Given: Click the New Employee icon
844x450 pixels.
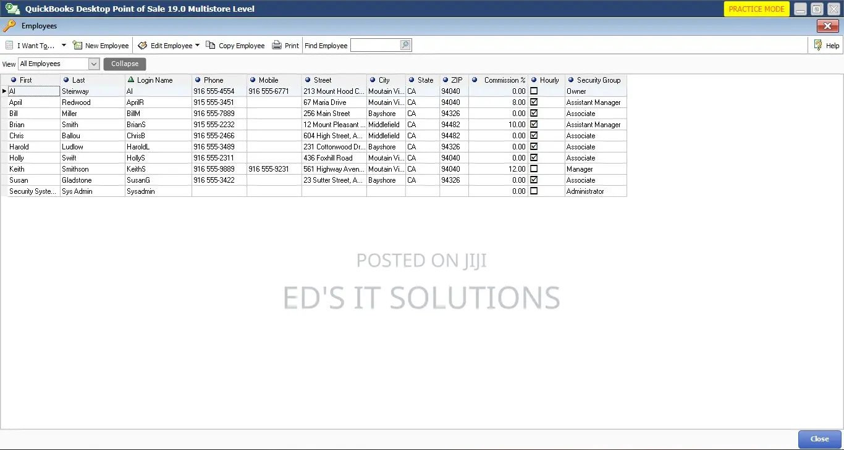Looking at the screenshot, I should [x=77, y=46].
